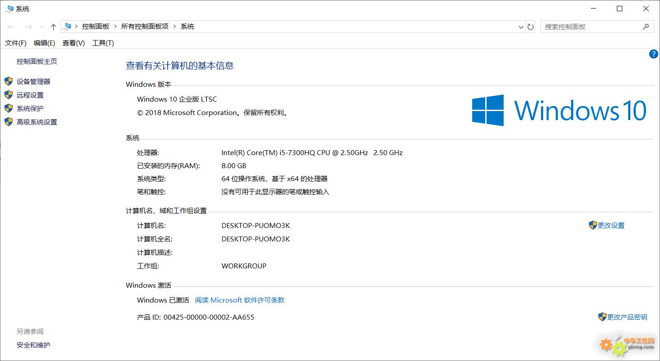The height and width of the screenshot is (361, 660).
Task: Maximize the 系统 window
Action: 620,9
